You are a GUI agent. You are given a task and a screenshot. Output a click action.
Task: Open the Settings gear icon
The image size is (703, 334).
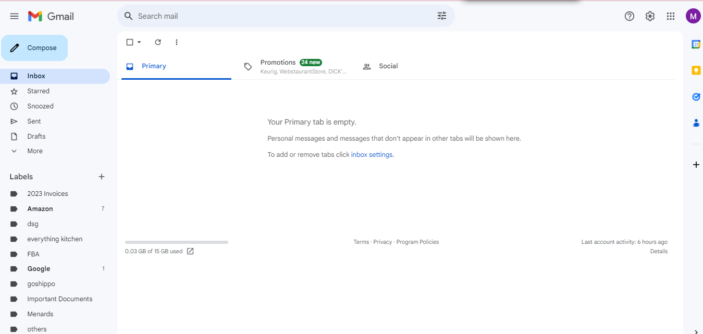point(650,16)
